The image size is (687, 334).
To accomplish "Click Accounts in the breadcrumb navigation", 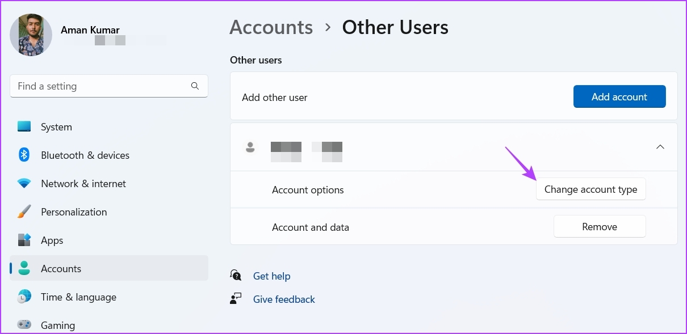I will coord(271,27).
